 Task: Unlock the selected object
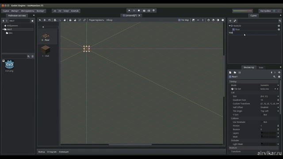tap(75, 20)
